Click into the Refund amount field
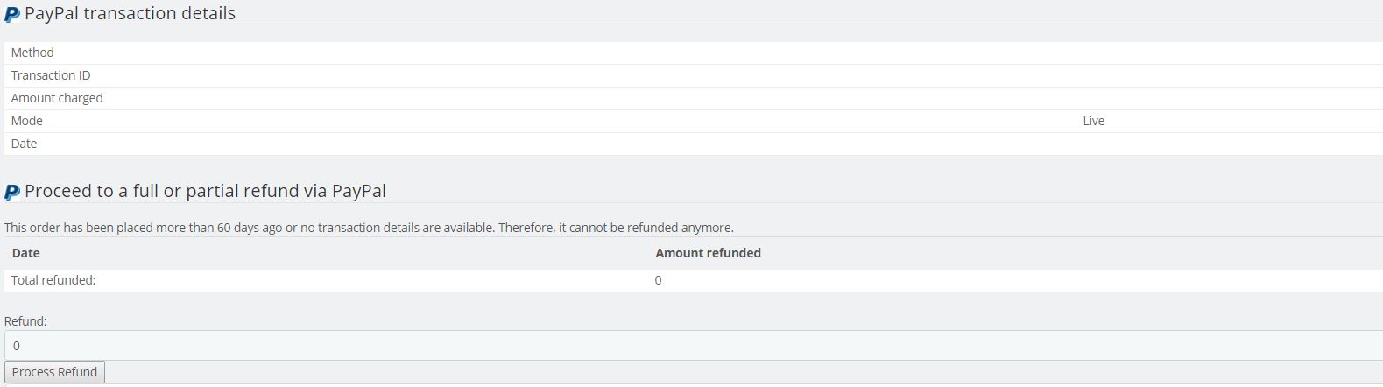The image size is (1383, 387). [x=692, y=346]
